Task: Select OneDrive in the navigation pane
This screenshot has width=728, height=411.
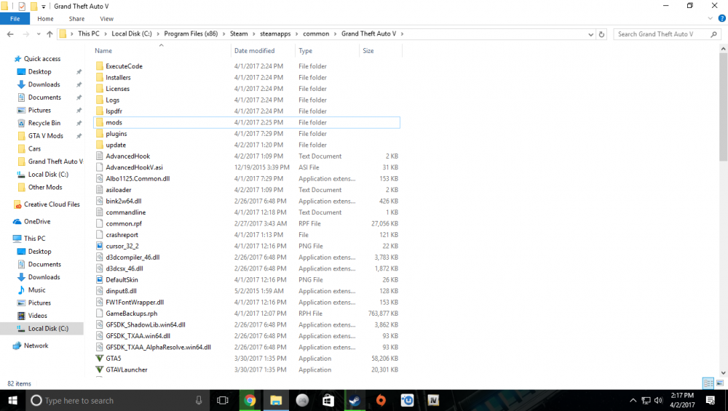Action: point(37,221)
